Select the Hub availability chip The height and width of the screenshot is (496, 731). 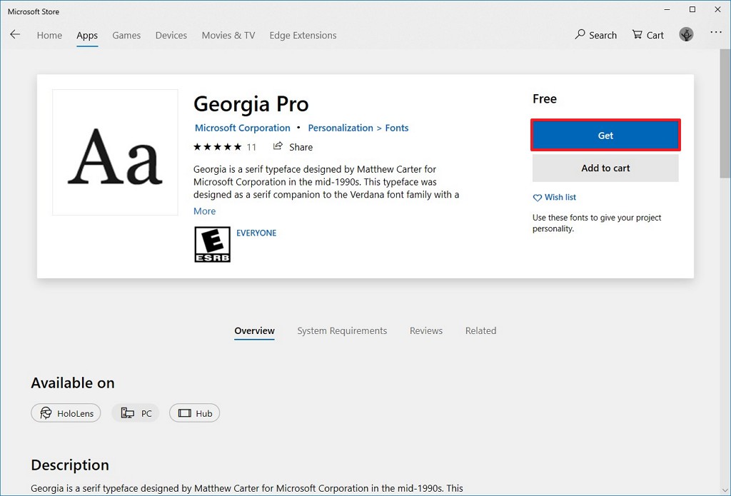click(x=194, y=413)
